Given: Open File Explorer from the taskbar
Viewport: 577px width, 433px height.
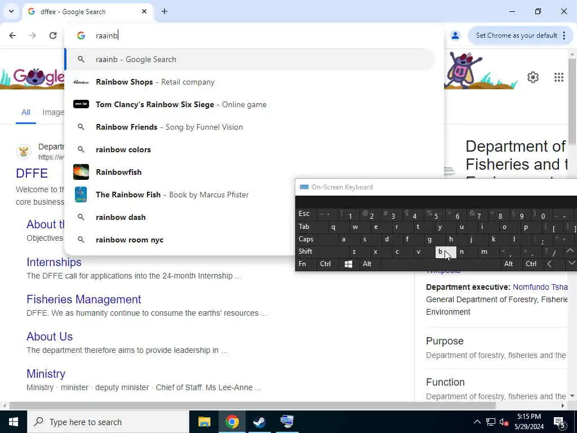Looking at the screenshot, I should (204, 422).
